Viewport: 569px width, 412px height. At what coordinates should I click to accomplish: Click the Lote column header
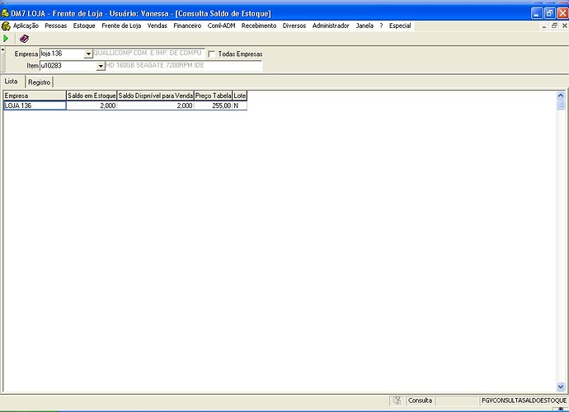tap(239, 96)
